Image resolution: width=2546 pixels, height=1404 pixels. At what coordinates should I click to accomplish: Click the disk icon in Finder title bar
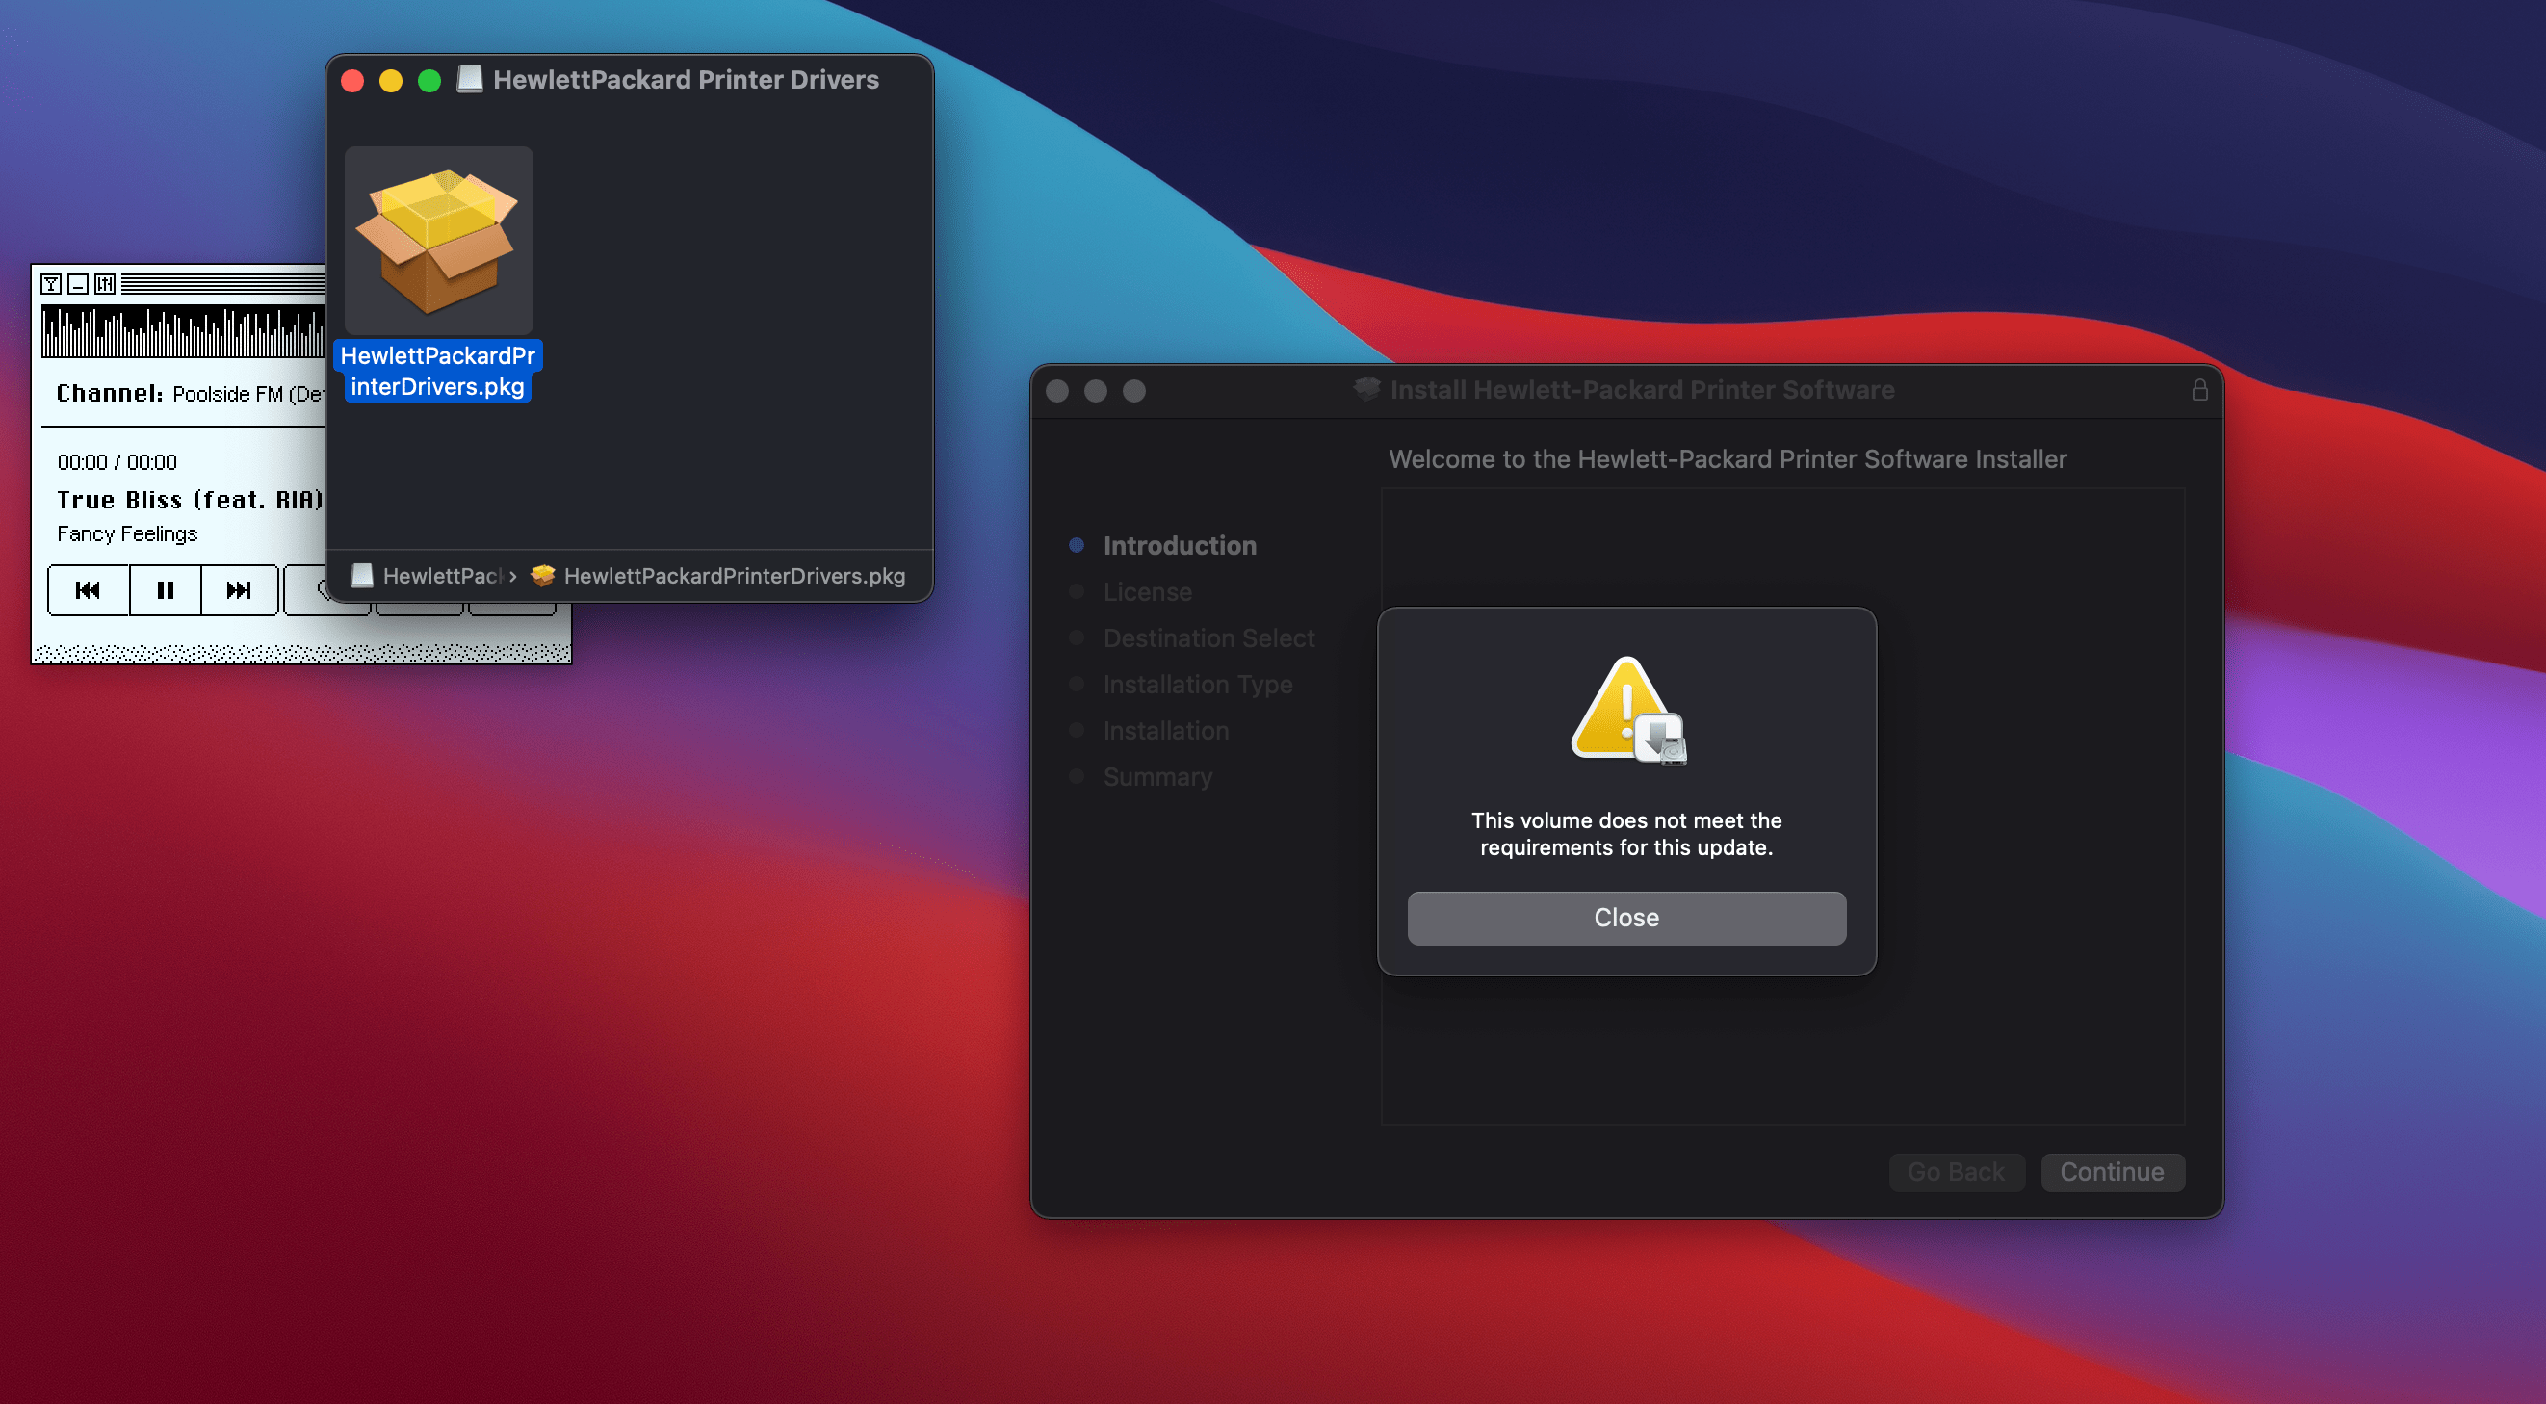pos(470,79)
